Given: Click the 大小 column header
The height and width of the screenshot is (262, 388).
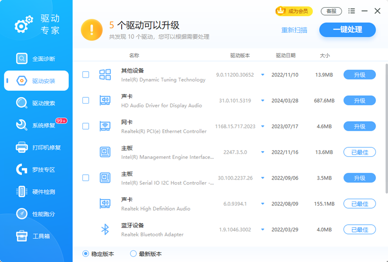Looking at the screenshot, I should click(x=324, y=55).
